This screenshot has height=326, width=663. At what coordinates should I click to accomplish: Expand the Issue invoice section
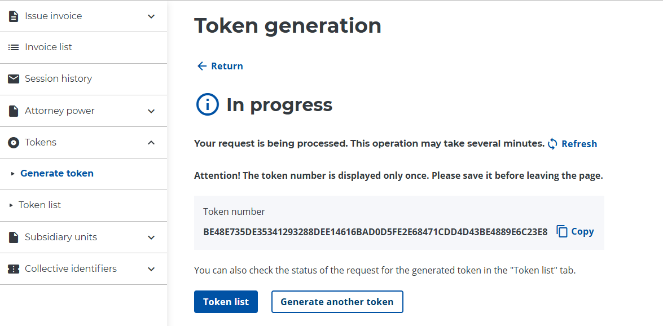151,16
